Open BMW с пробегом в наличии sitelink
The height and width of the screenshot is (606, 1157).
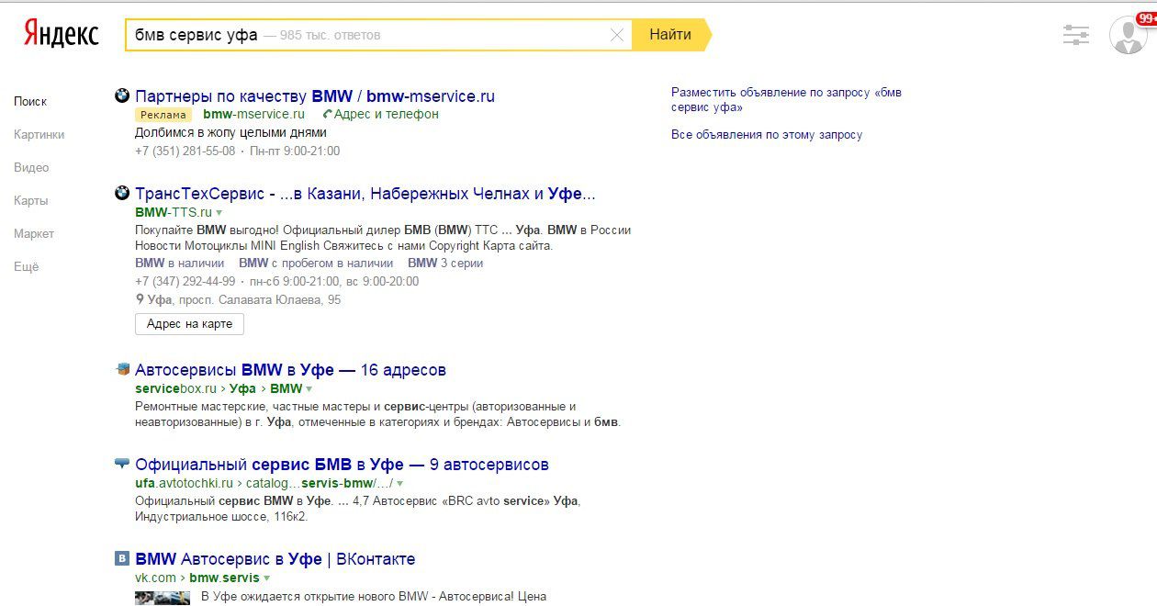pyautogui.click(x=316, y=263)
